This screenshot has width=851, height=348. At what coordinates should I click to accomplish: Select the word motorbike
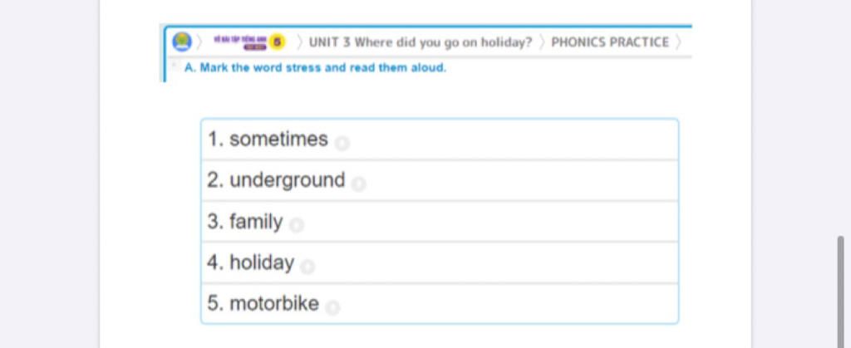tap(274, 303)
